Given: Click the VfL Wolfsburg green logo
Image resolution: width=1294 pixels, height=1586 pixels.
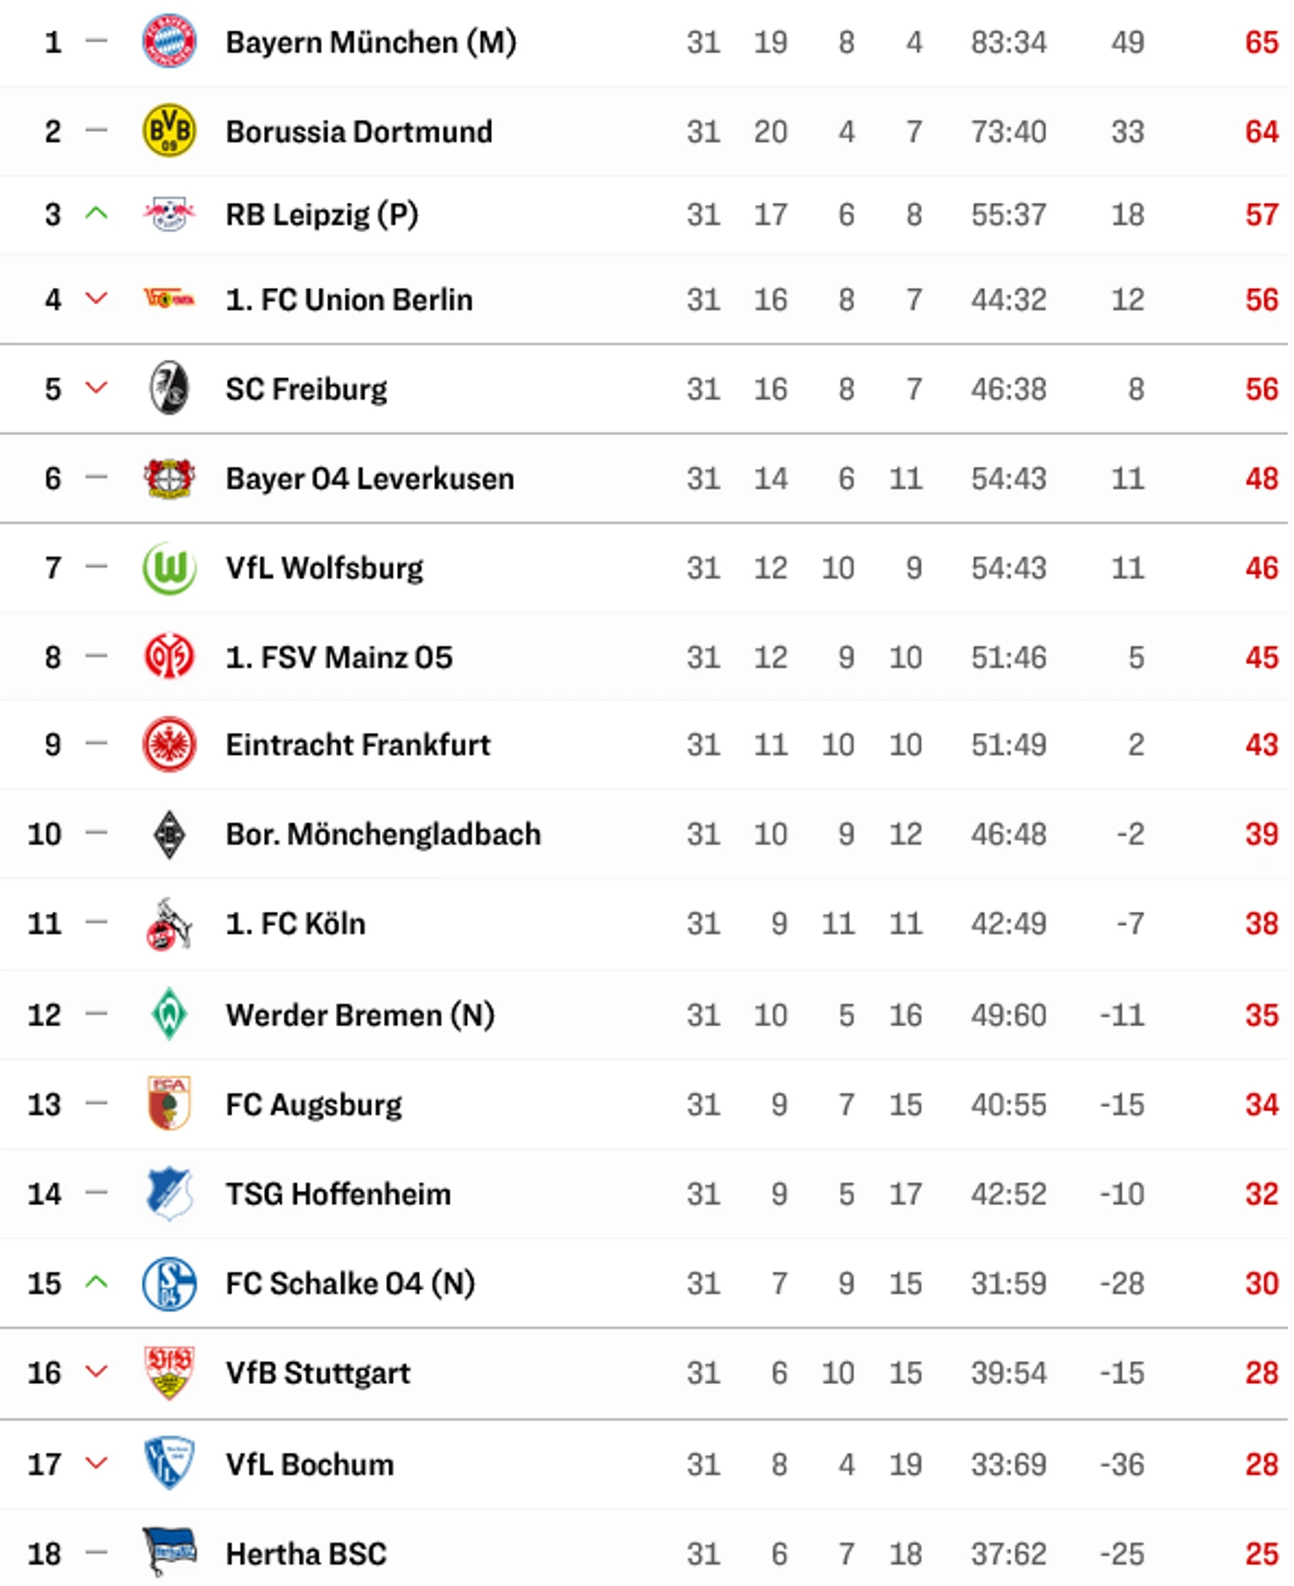Looking at the screenshot, I should click(168, 567).
